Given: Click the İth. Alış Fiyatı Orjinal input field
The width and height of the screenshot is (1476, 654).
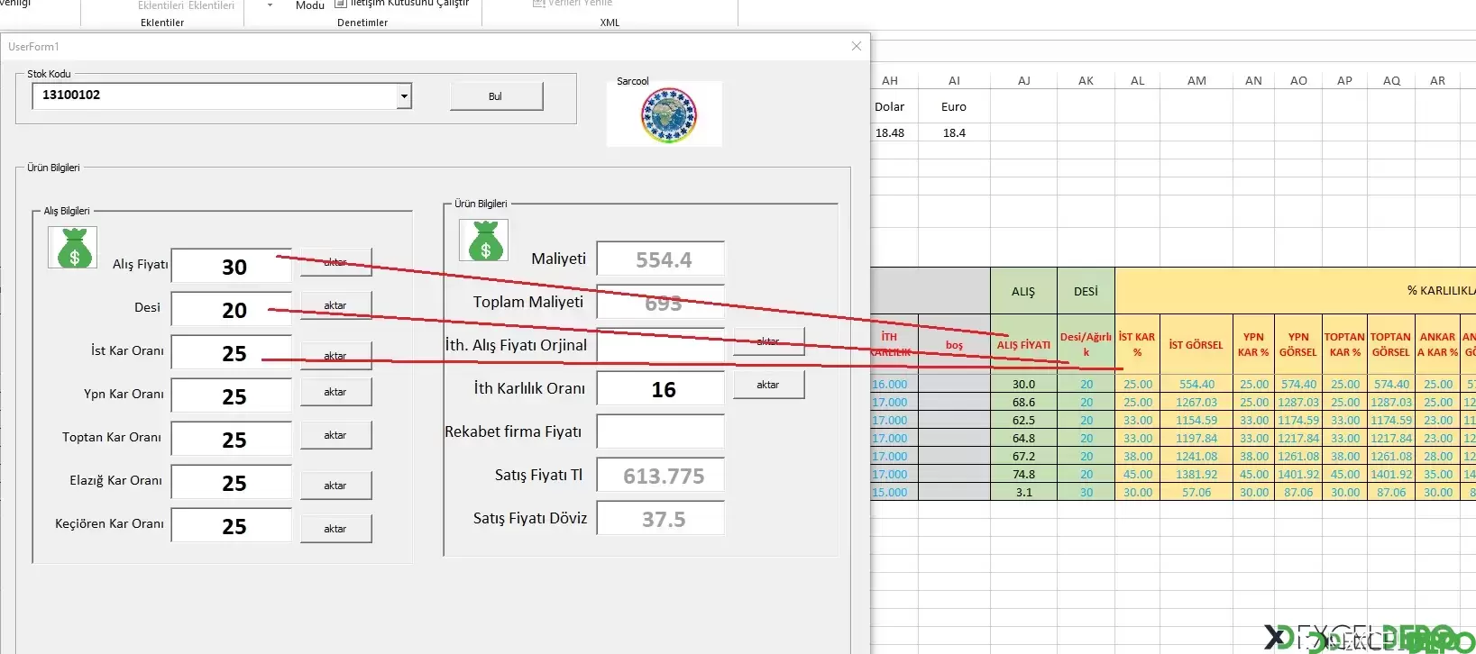Looking at the screenshot, I should [x=661, y=346].
